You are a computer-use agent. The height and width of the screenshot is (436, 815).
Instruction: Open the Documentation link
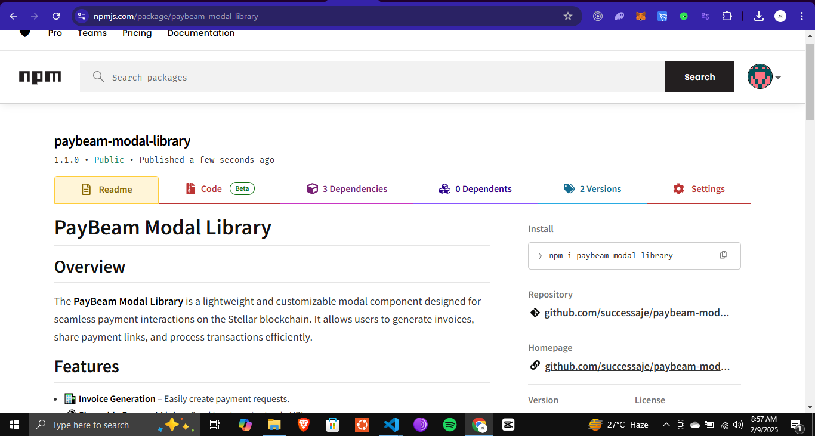coord(201,33)
